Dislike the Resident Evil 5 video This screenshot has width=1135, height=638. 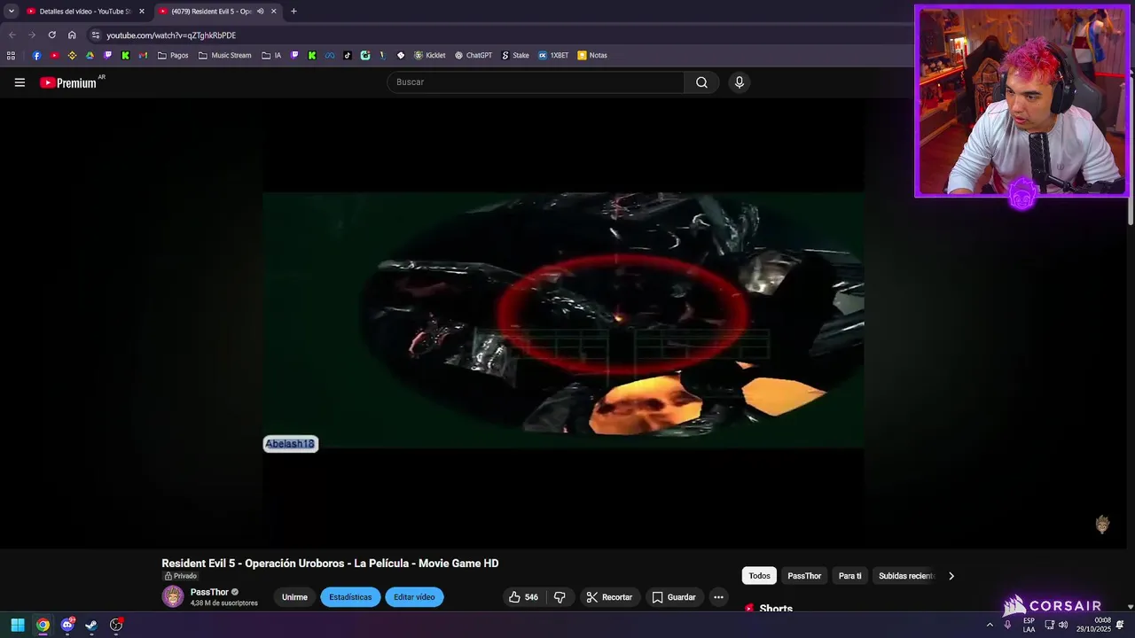[560, 597]
